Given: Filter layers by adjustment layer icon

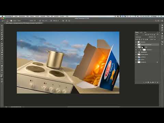Looking at the screenshot, I should coord(148,35).
